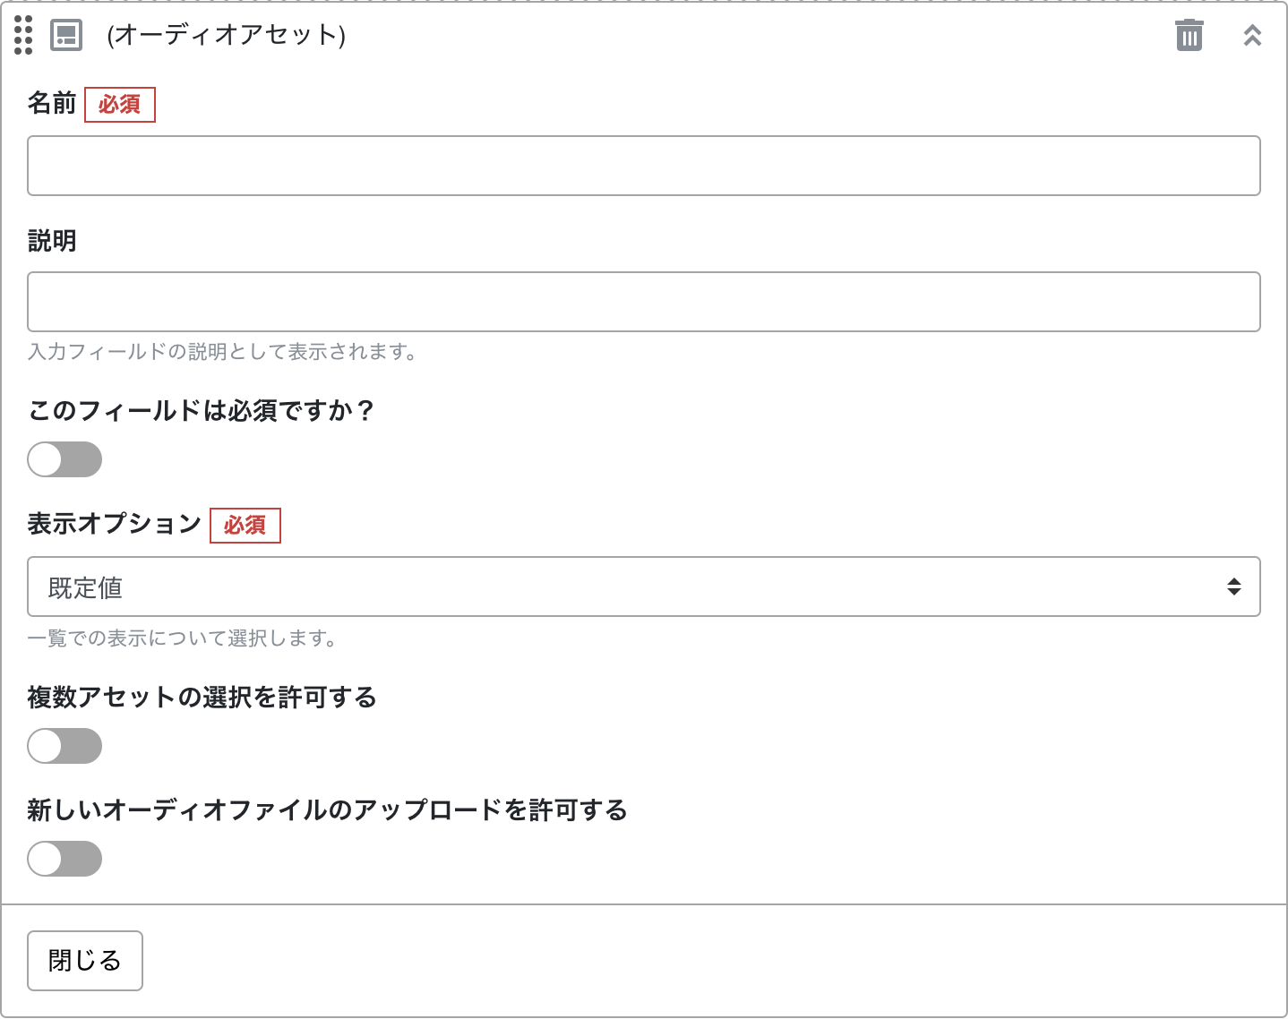The image size is (1288, 1019).
Task: Click the 説明 field label
Action: pos(52,241)
